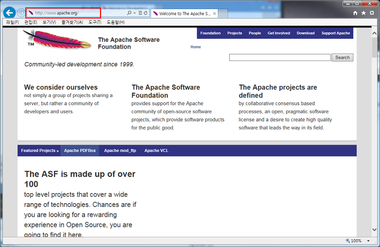
Task: Click the "The Apache Software Foundation" site title
Action: tap(129, 43)
